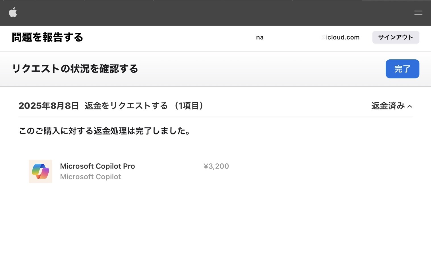431x262 pixels.
Task: Finish by clicking the blue 完了 button
Action: [x=402, y=69]
